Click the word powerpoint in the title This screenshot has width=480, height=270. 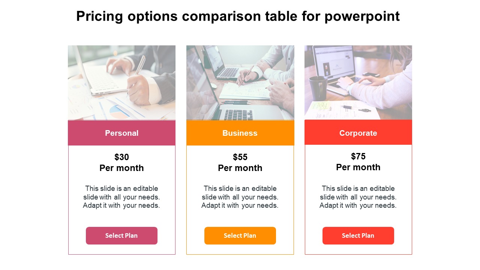(362, 16)
